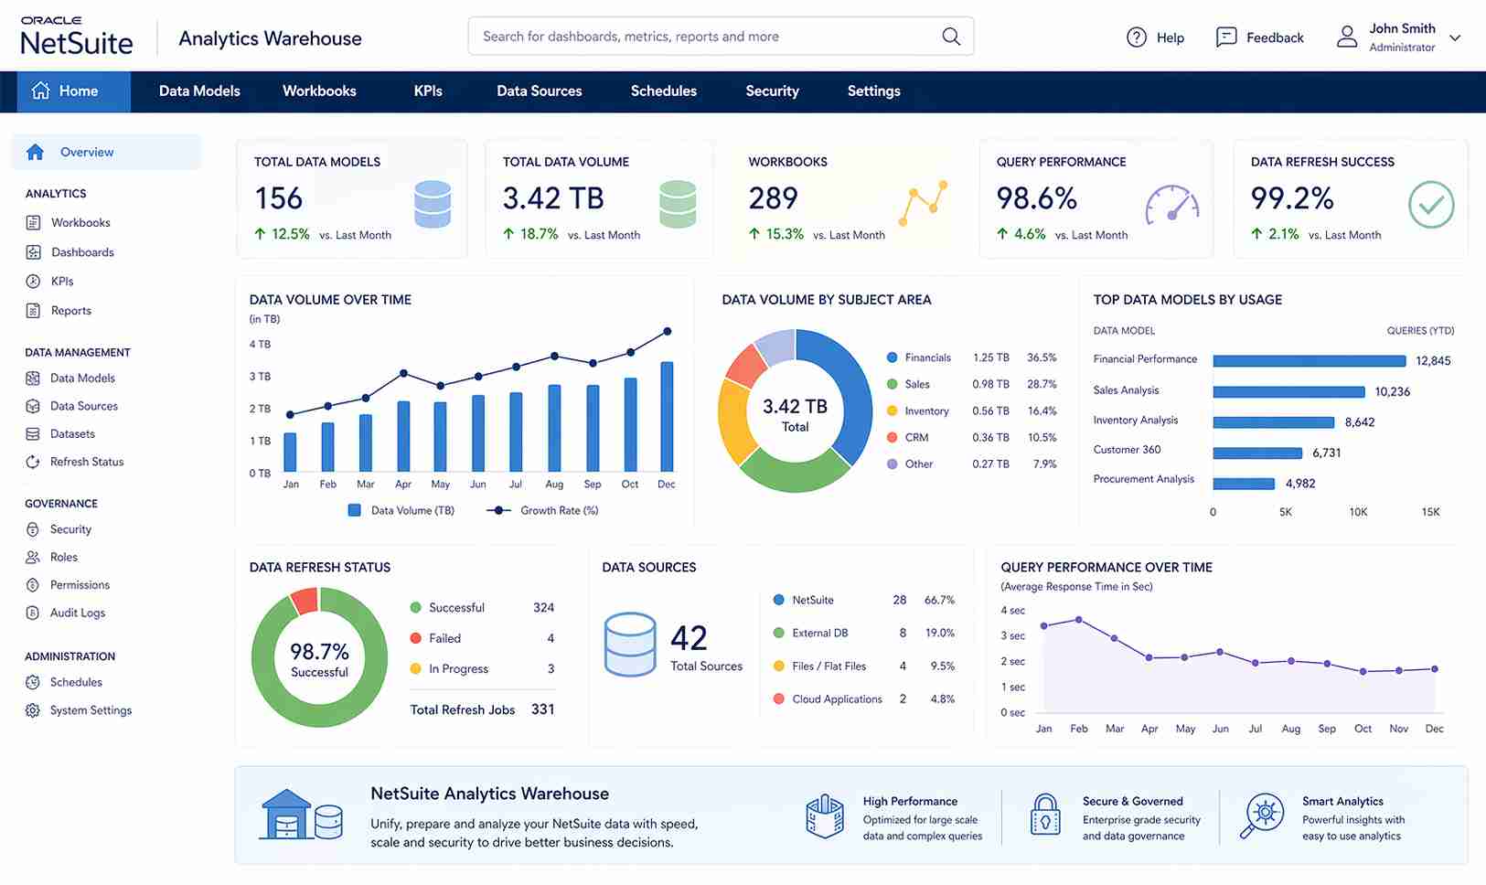Go to the Data Sources nav tab
This screenshot has height=885, width=1486.
(540, 91)
